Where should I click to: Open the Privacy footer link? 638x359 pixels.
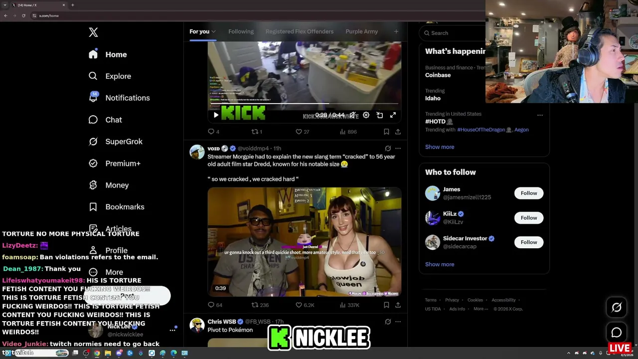(452, 300)
